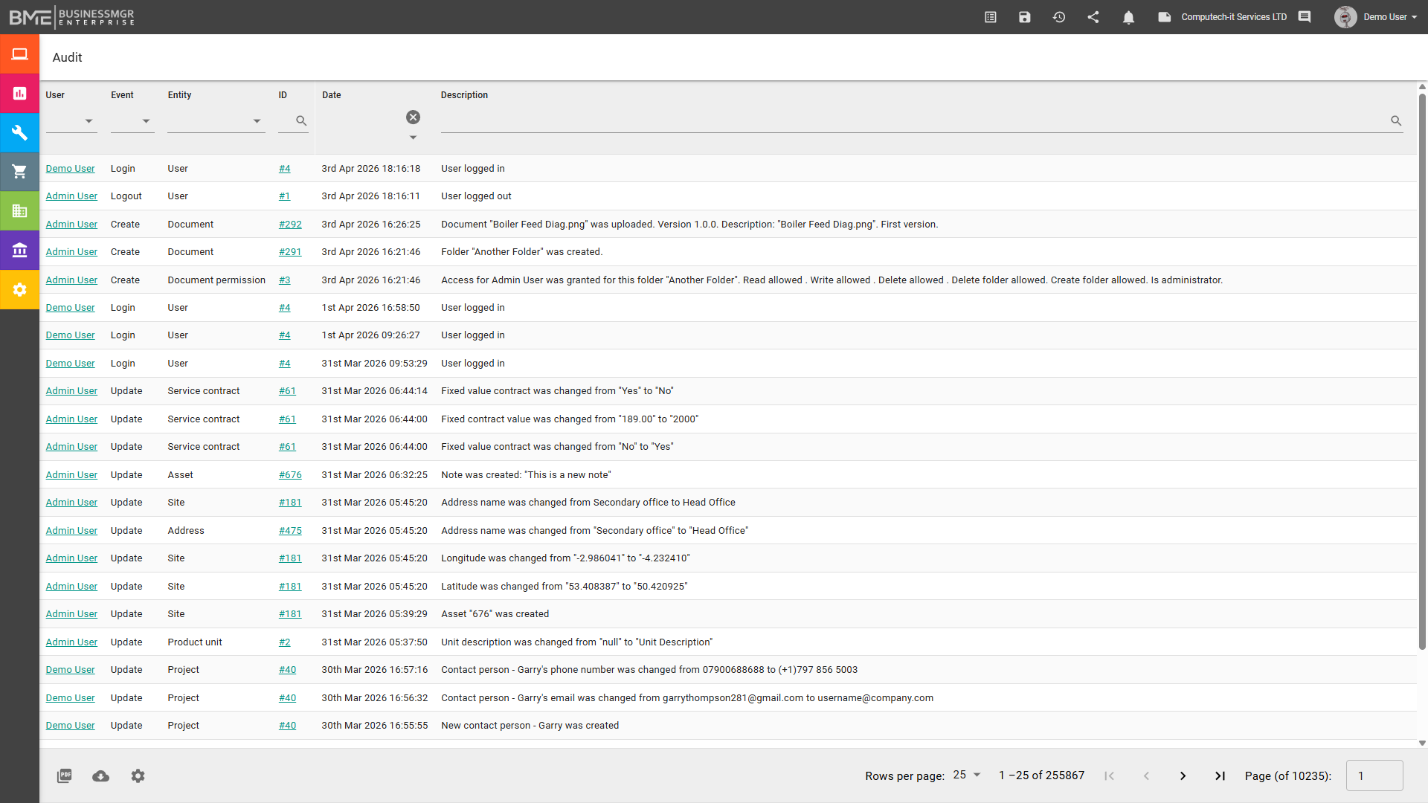Screen dimensions: 1428x803
Task: Open the Rows per page selector
Action: [965, 775]
